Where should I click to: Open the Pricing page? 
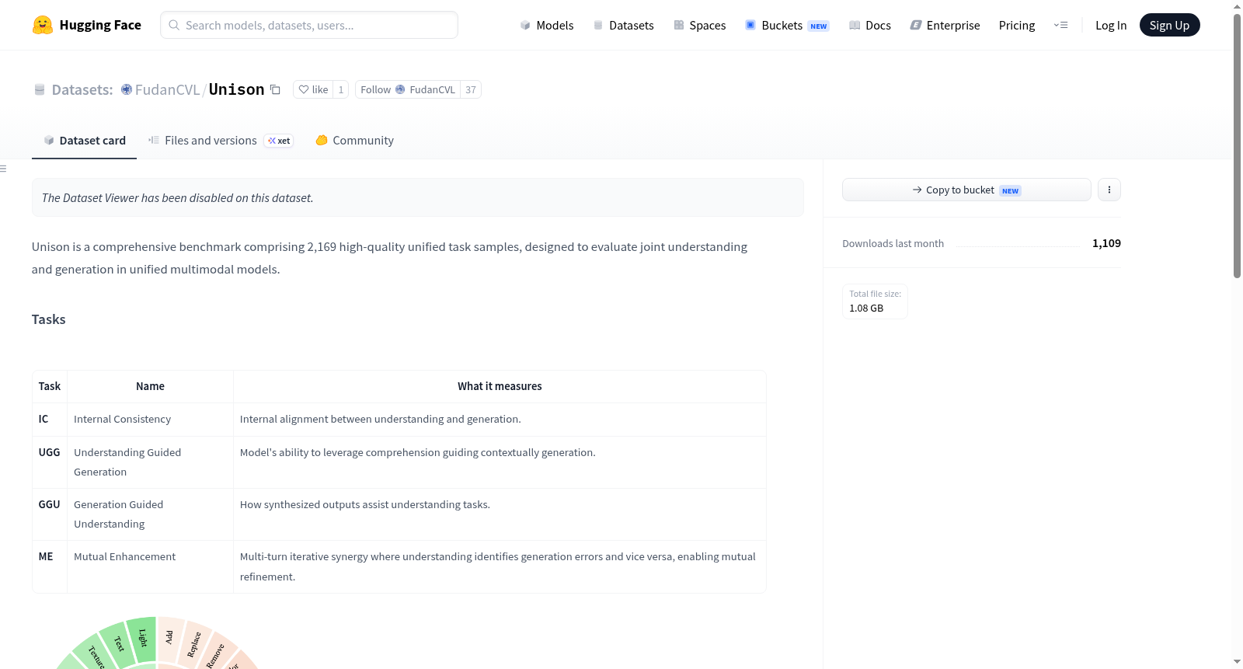tap(1017, 25)
